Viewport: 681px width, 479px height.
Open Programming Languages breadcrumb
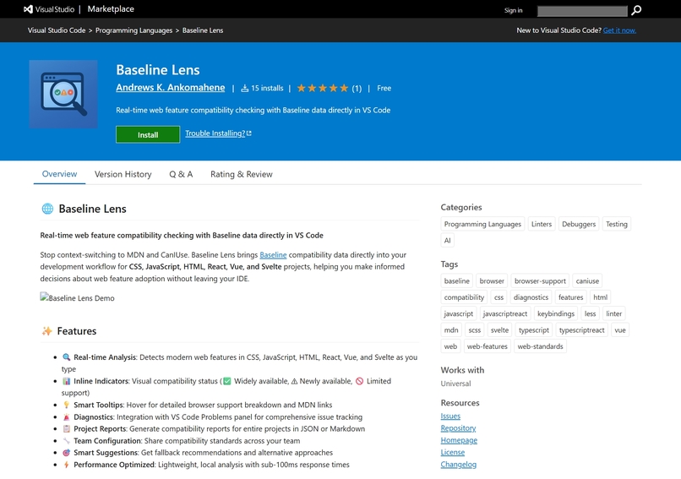(x=133, y=30)
